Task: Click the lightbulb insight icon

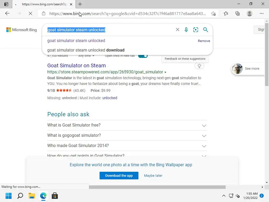Action: 199,66
